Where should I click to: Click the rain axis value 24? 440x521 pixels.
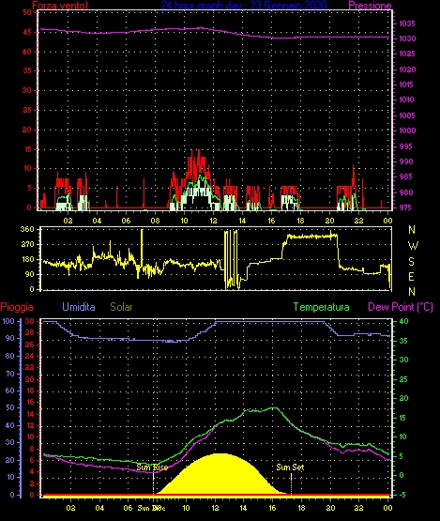point(30,356)
